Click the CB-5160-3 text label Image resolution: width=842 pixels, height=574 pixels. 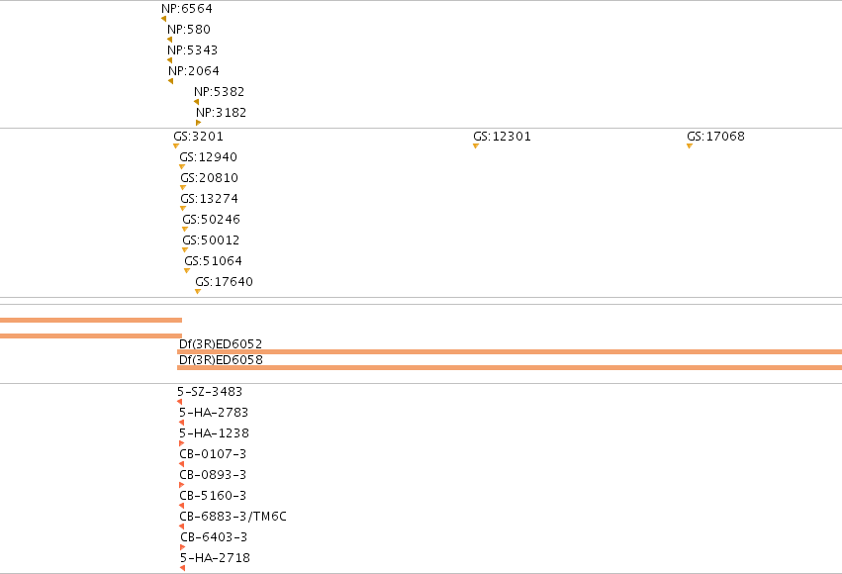click(213, 496)
